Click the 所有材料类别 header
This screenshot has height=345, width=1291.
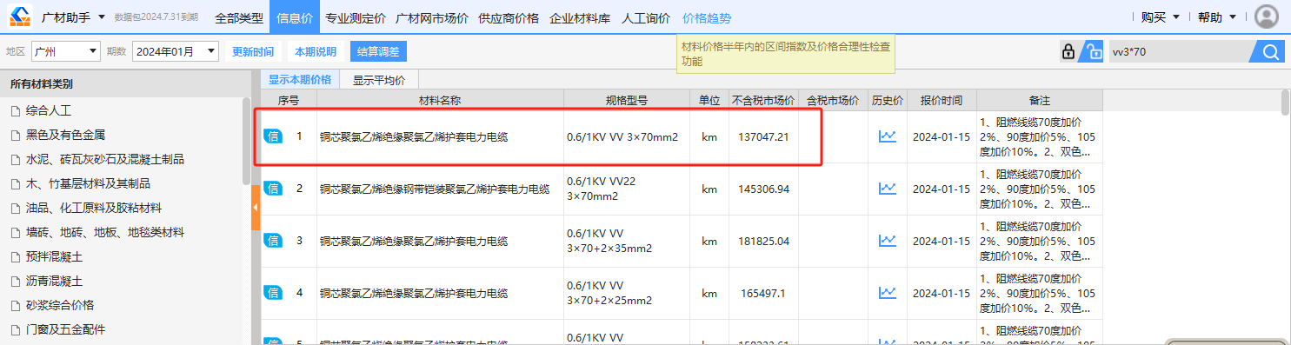click(x=42, y=84)
